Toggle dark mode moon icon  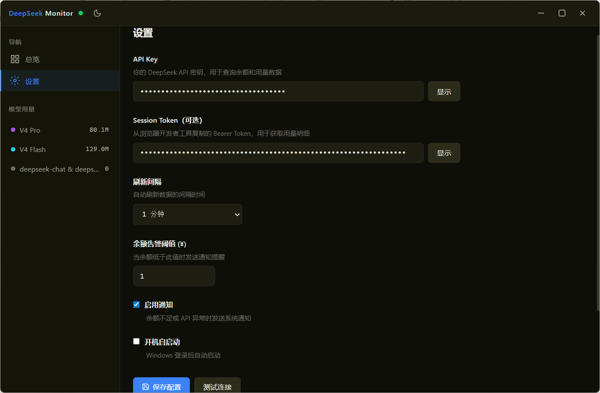[x=97, y=13]
